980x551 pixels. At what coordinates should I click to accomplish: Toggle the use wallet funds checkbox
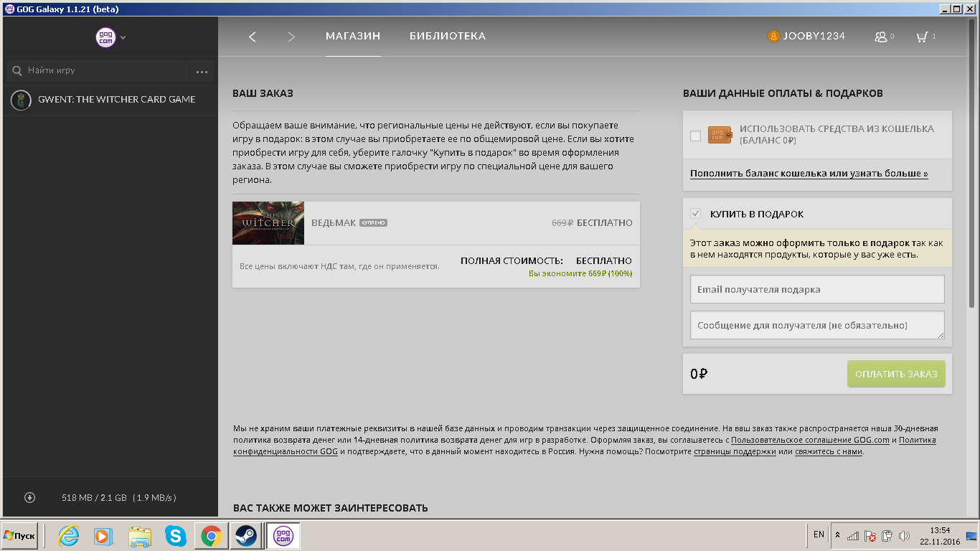click(x=695, y=136)
